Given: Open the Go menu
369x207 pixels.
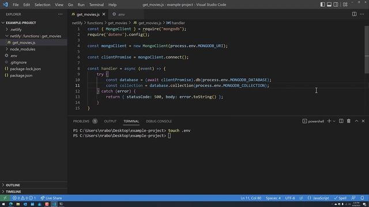Looking at the screenshot, I should pos(70,5).
